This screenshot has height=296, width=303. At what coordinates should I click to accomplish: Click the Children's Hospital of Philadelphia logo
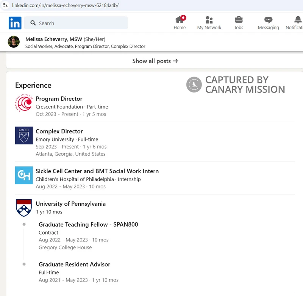[x=24, y=175]
